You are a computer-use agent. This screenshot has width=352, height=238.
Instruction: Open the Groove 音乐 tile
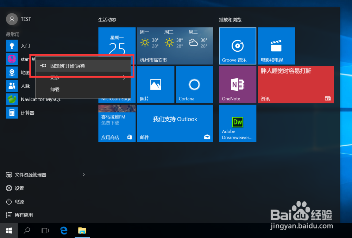pyautogui.click(x=238, y=46)
